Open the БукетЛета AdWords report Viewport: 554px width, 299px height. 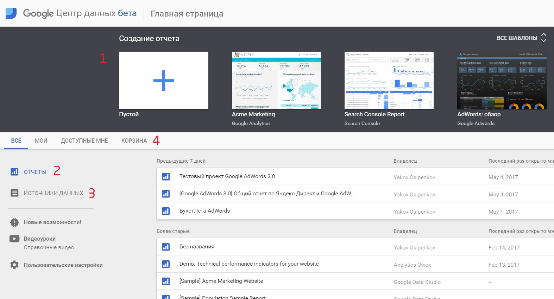[x=204, y=211]
